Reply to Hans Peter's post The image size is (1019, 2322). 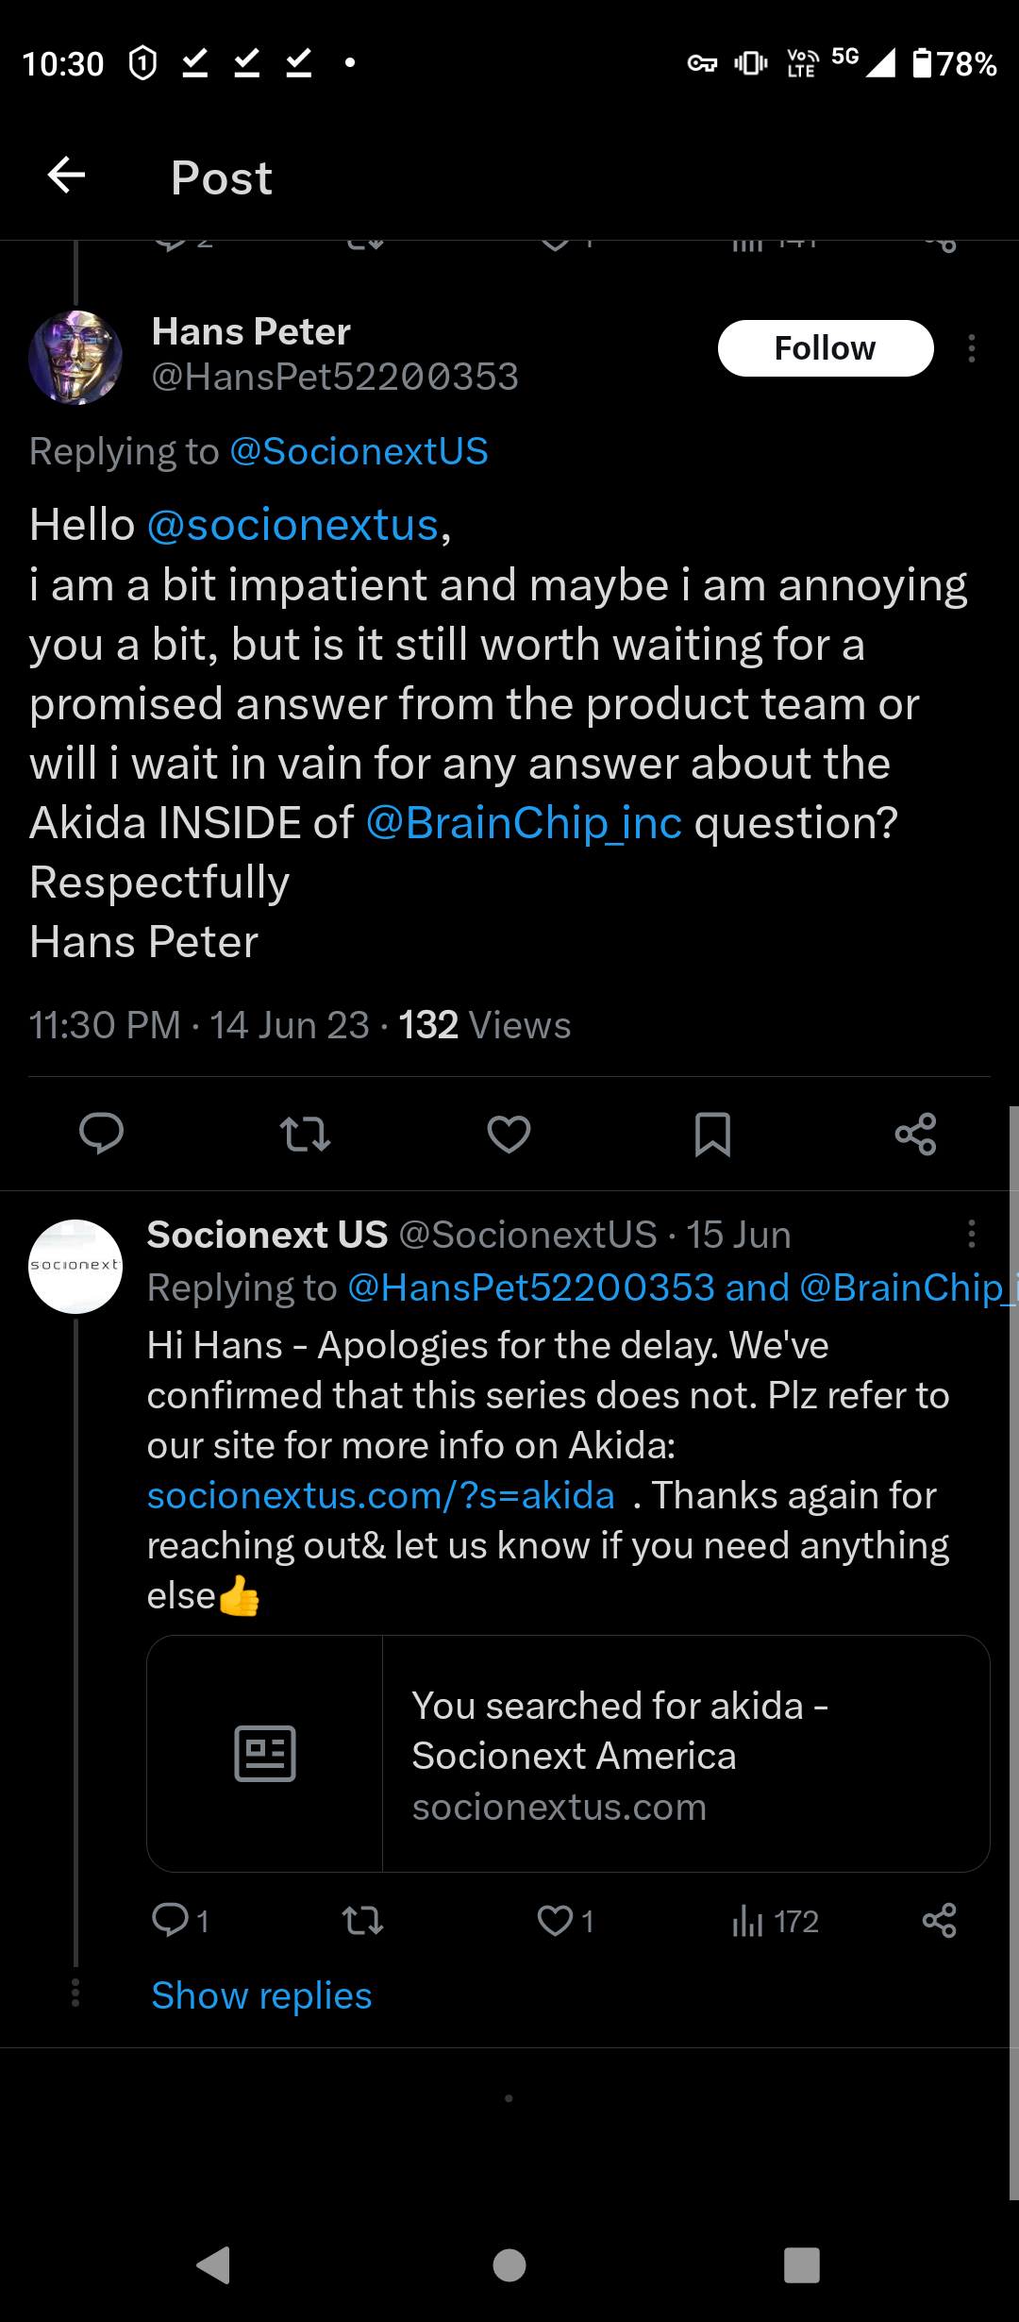pos(101,1133)
